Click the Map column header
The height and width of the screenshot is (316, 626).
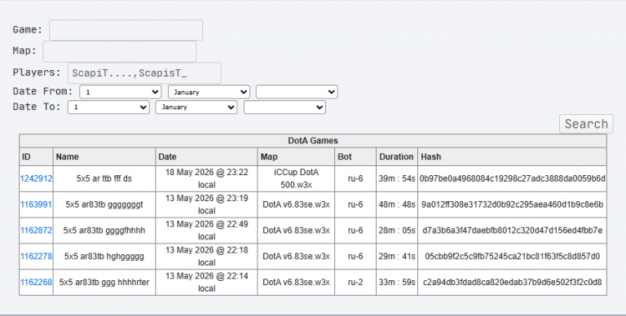(296, 157)
